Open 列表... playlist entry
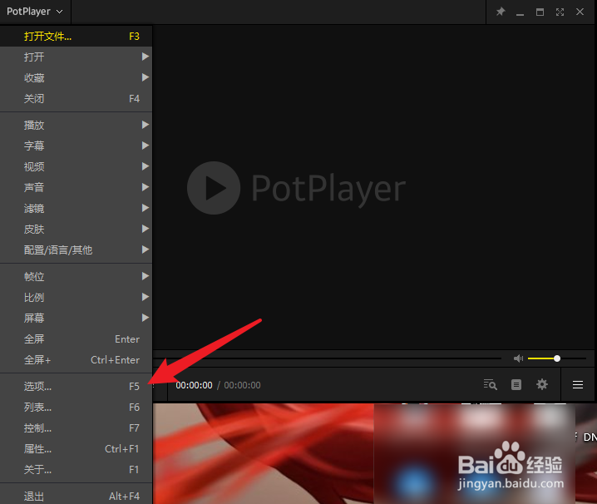 (76, 408)
